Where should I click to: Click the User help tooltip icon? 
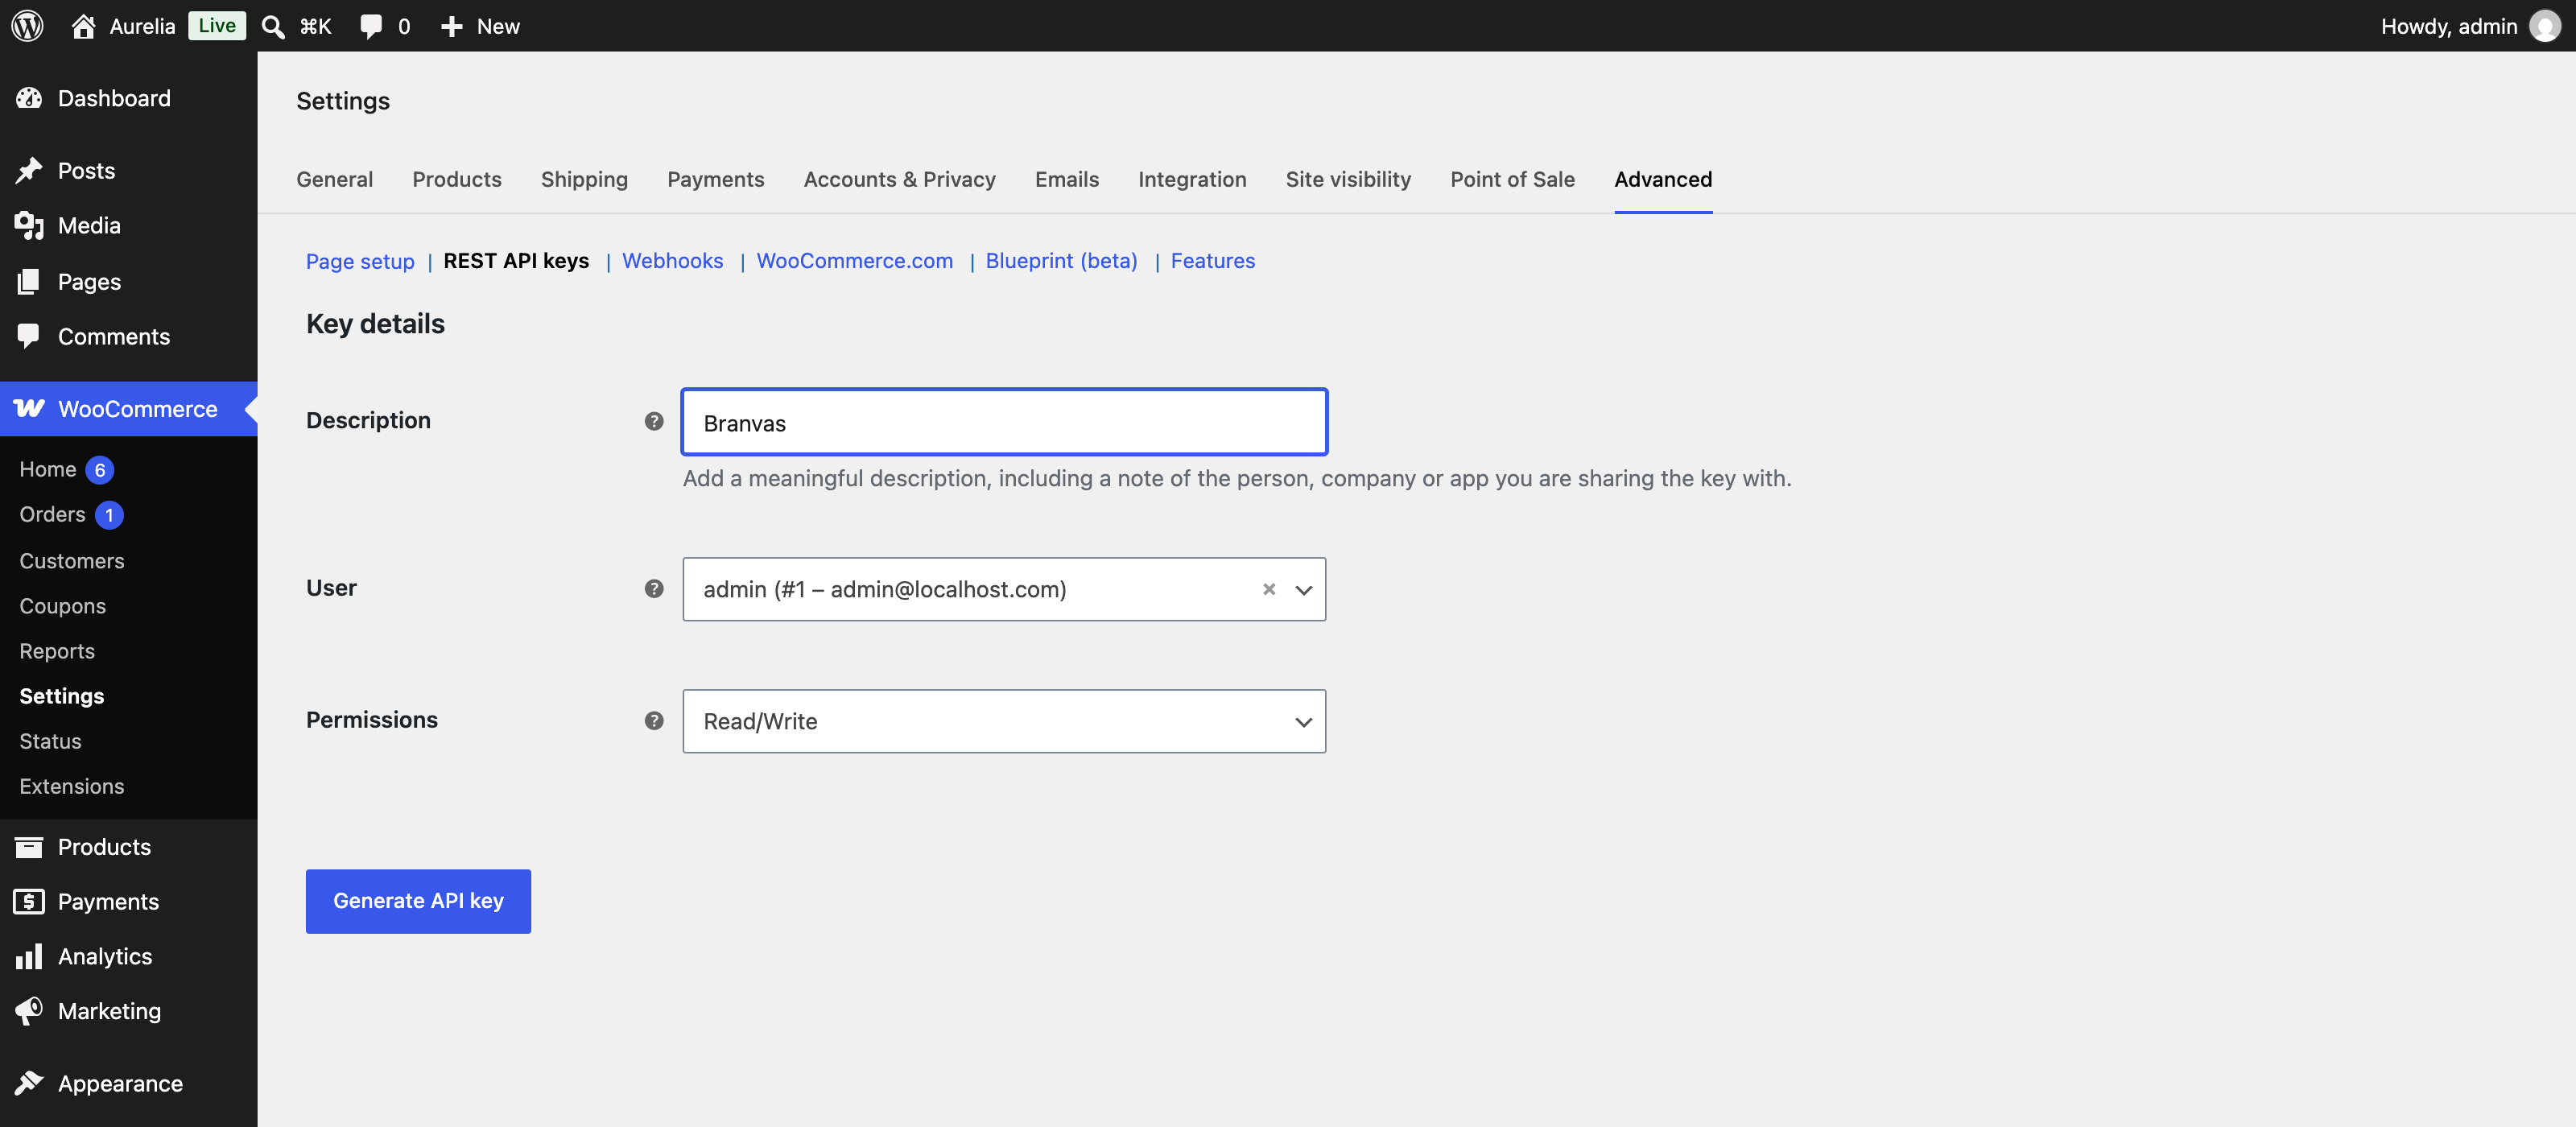(654, 589)
